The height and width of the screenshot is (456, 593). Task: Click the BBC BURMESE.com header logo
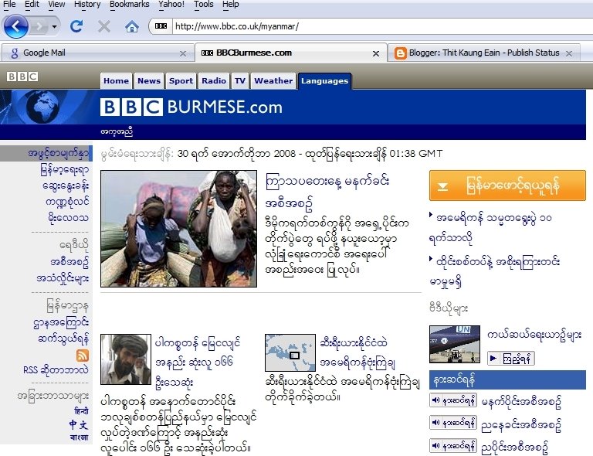191,107
